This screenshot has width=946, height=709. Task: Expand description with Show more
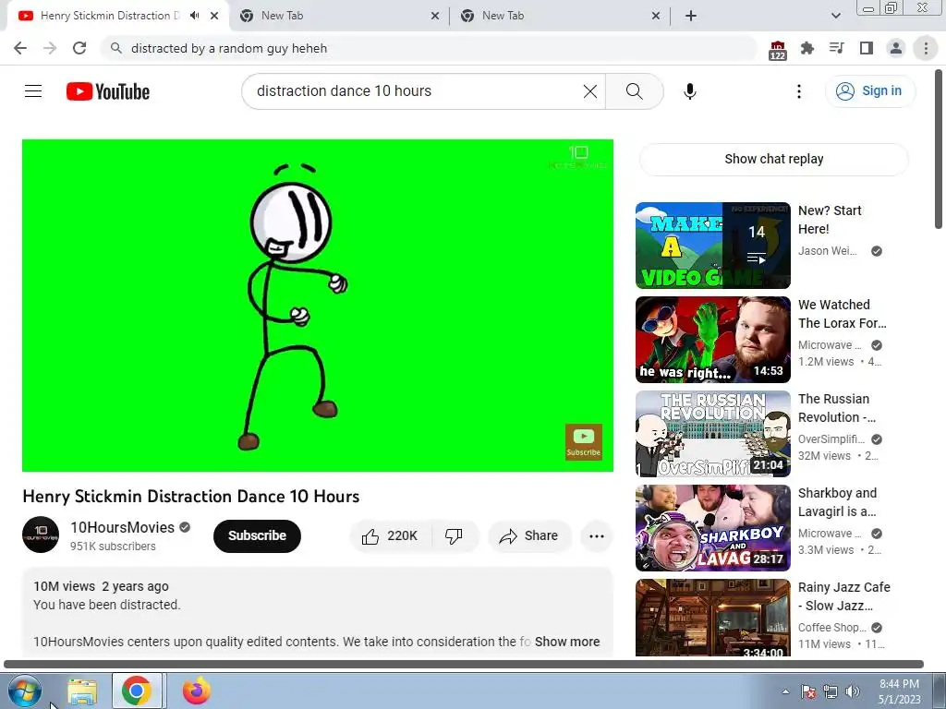[567, 642]
